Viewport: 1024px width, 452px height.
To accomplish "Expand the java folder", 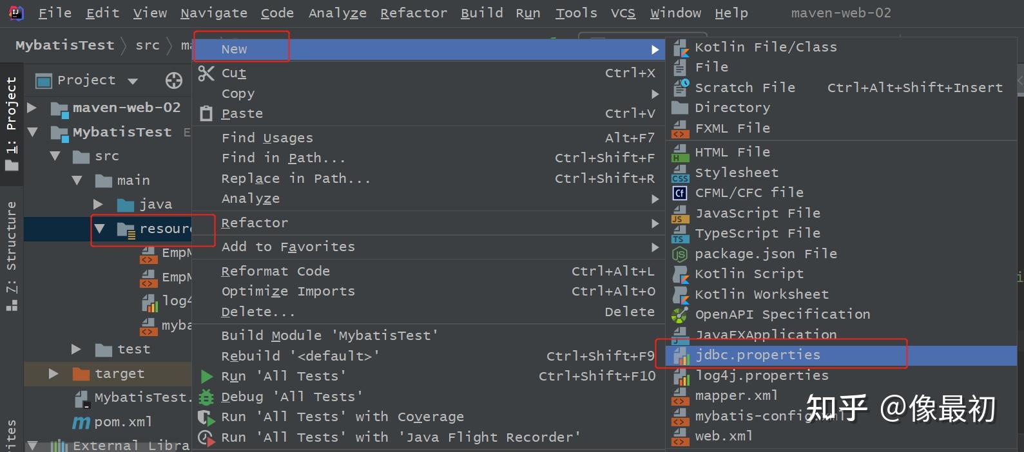I will (x=98, y=204).
